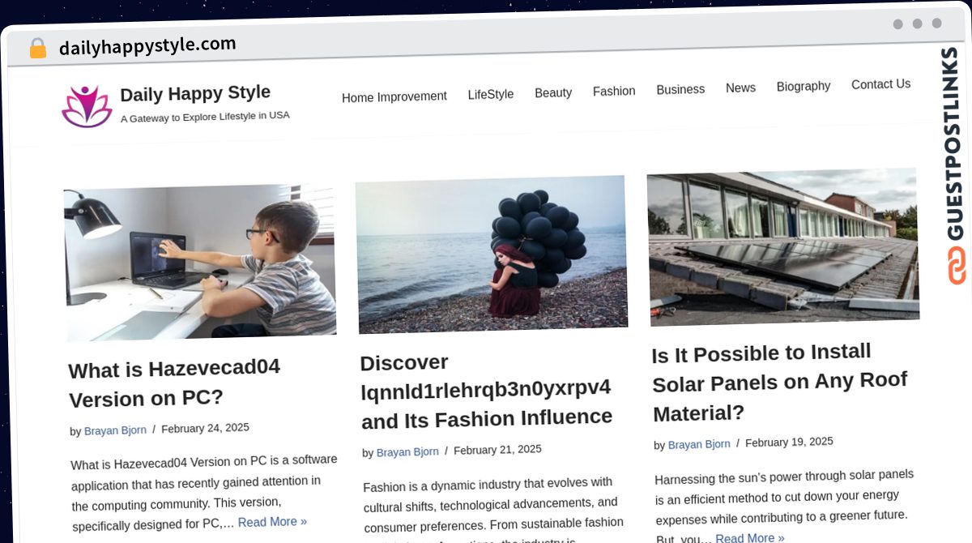The width and height of the screenshot is (972, 543).
Task: Open the solar panels roof material article title
Action: (779, 383)
